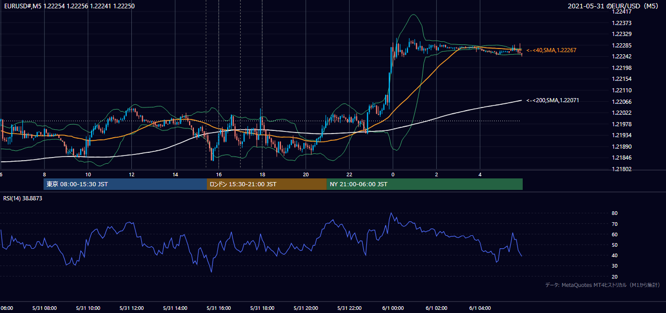666x313 pixels.
Task: Click the 6/1 04:00 date label
Action: pos(480,308)
